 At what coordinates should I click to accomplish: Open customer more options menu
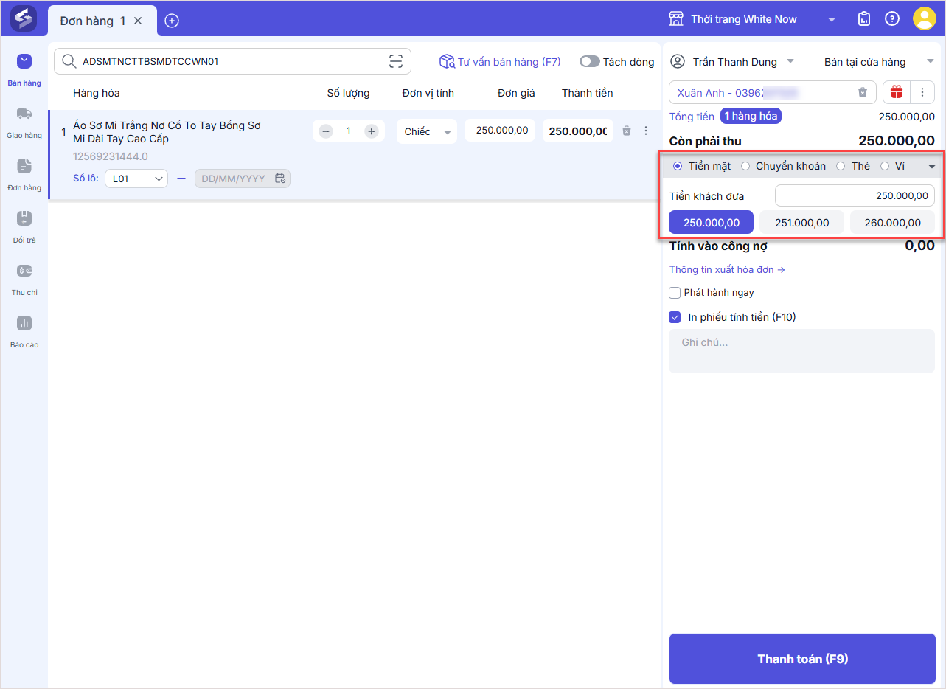click(922, 92)
